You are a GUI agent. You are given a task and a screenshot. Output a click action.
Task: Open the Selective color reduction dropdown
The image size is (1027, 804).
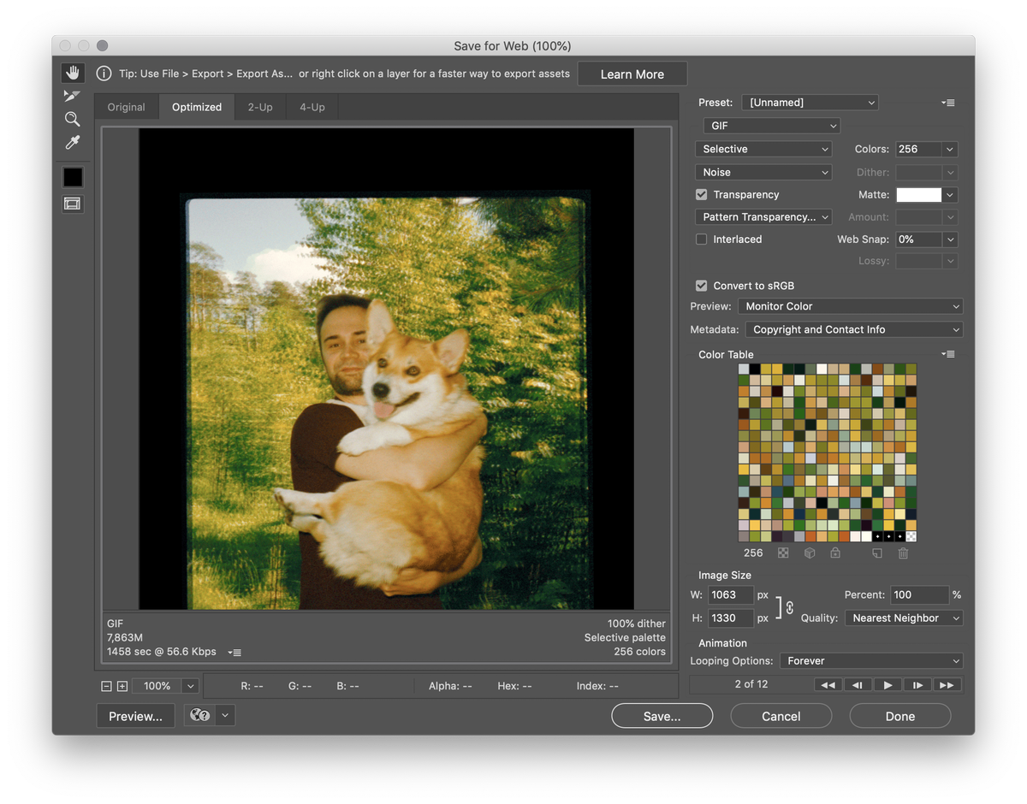click(763, 149)
